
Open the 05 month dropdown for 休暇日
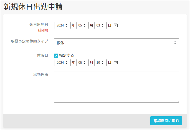tap(82, 63)
